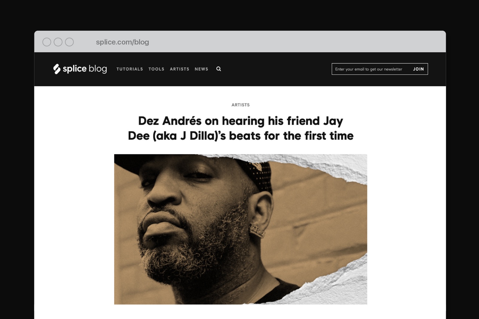The height and width of the screenshot is (319, 479).
Task: Click the Splice logo icon
Action: pyautogui.click(x=57, y=69)
